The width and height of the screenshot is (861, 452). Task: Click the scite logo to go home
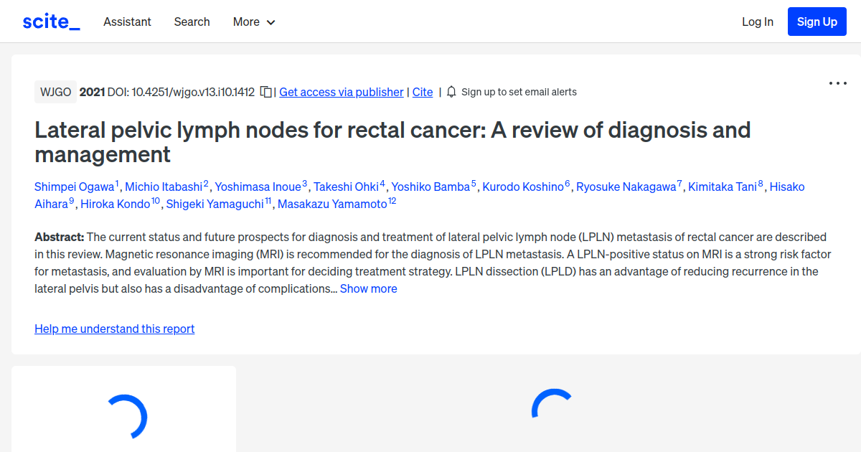click(50, 21)
